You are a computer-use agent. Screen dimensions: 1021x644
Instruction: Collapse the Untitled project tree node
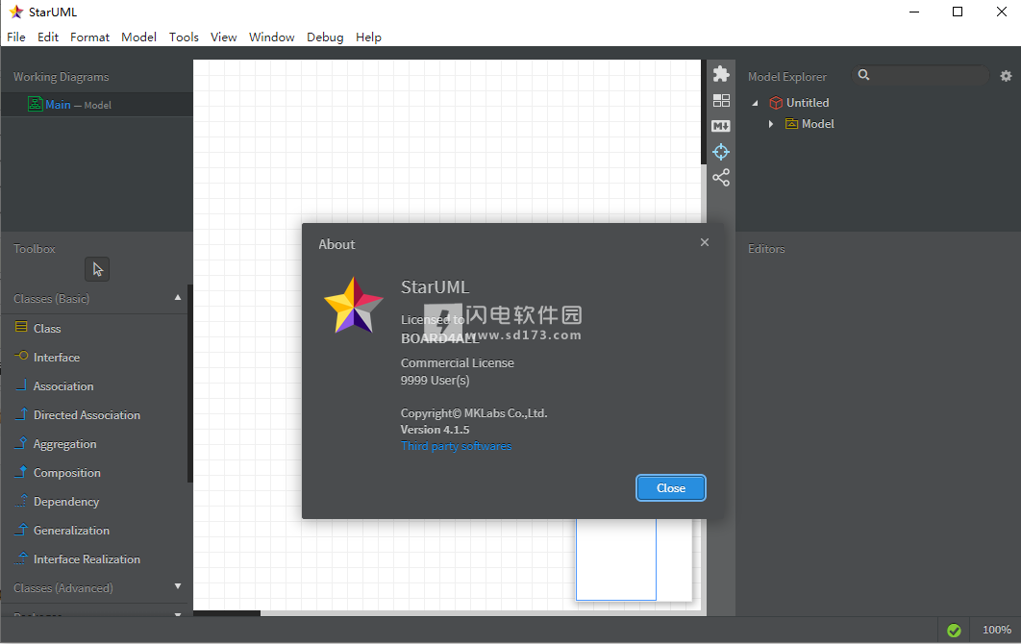click(756, 103)
